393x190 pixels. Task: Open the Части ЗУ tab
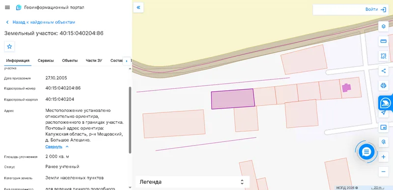point(94,60)
